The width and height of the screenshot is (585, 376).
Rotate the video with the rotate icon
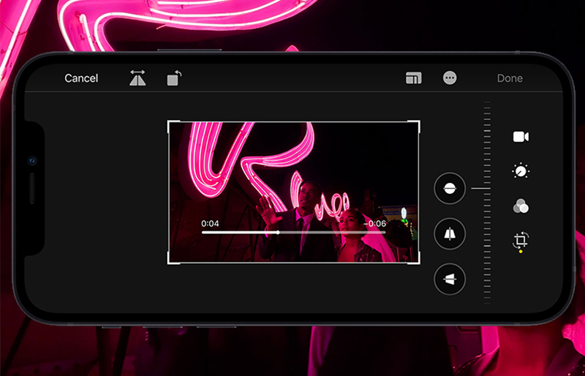(x=173, y=78)
